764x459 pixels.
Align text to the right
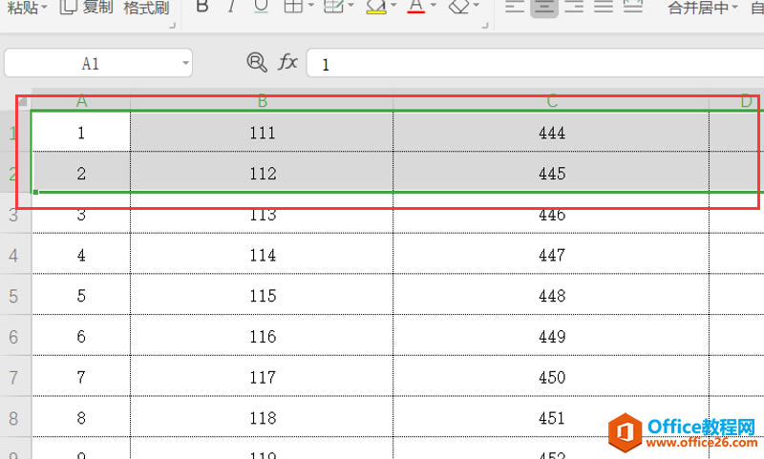[574, 7]
